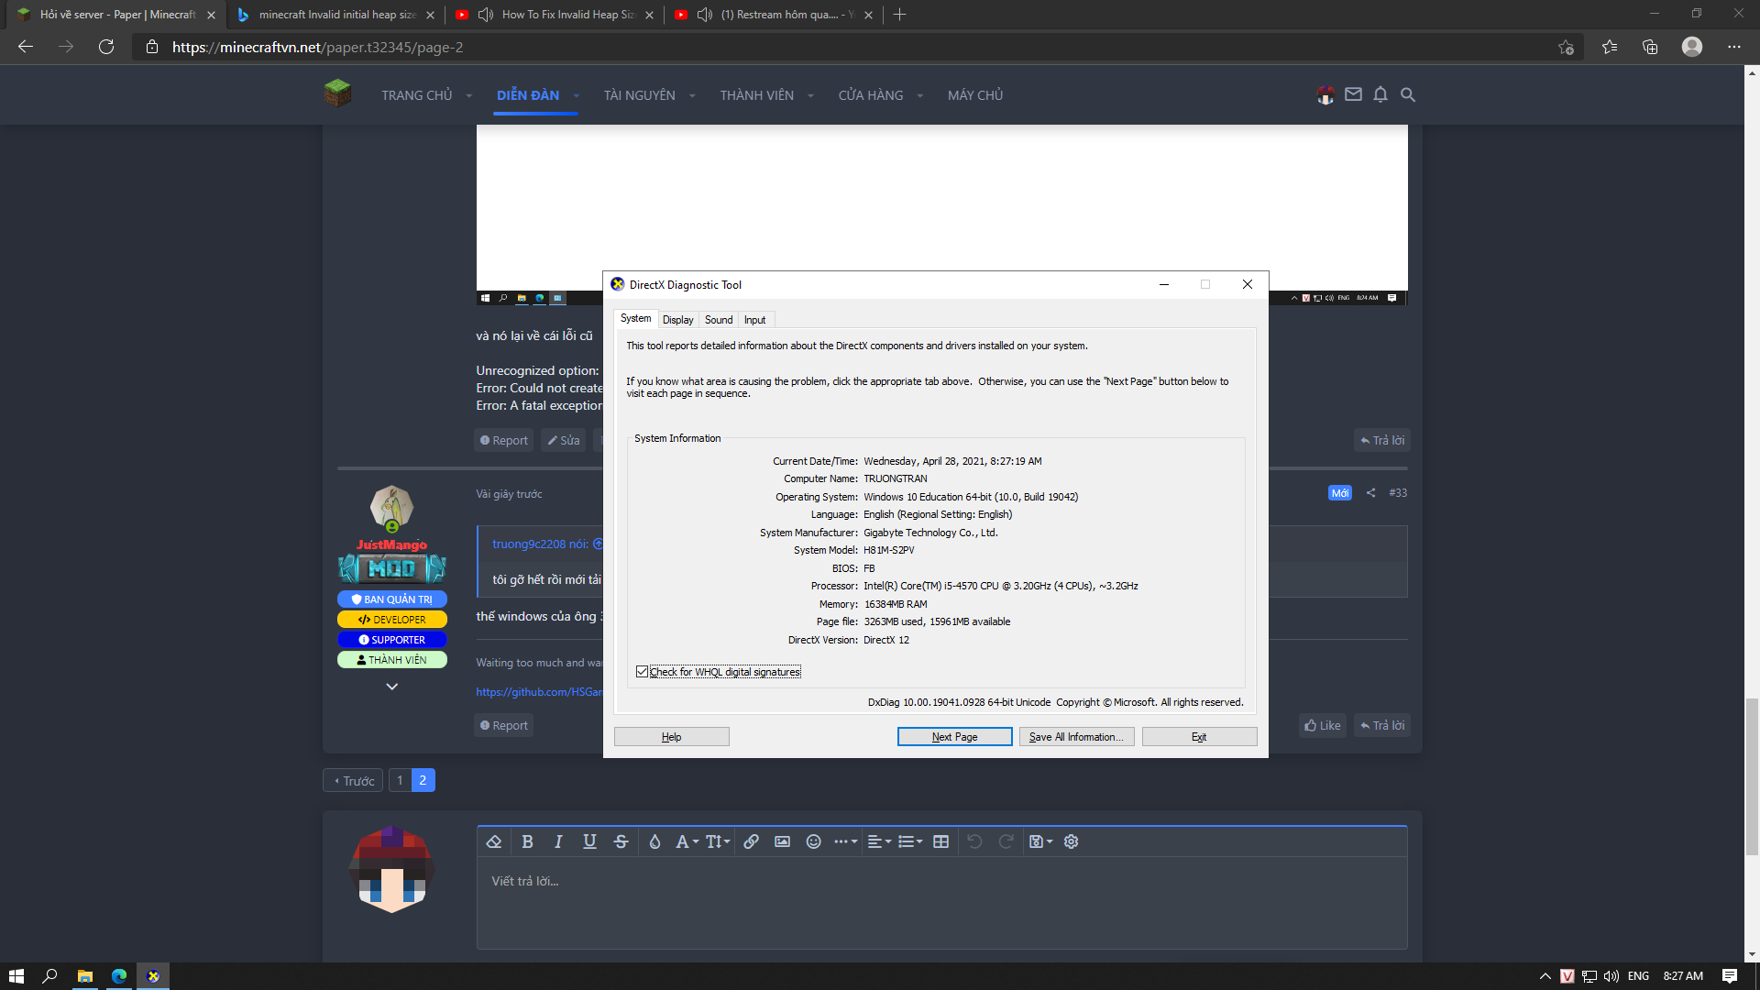The width and height of the screenshot is (1760, 990).
Task: Open the emoji smiley picker
Action: click(x=813, y=841)
